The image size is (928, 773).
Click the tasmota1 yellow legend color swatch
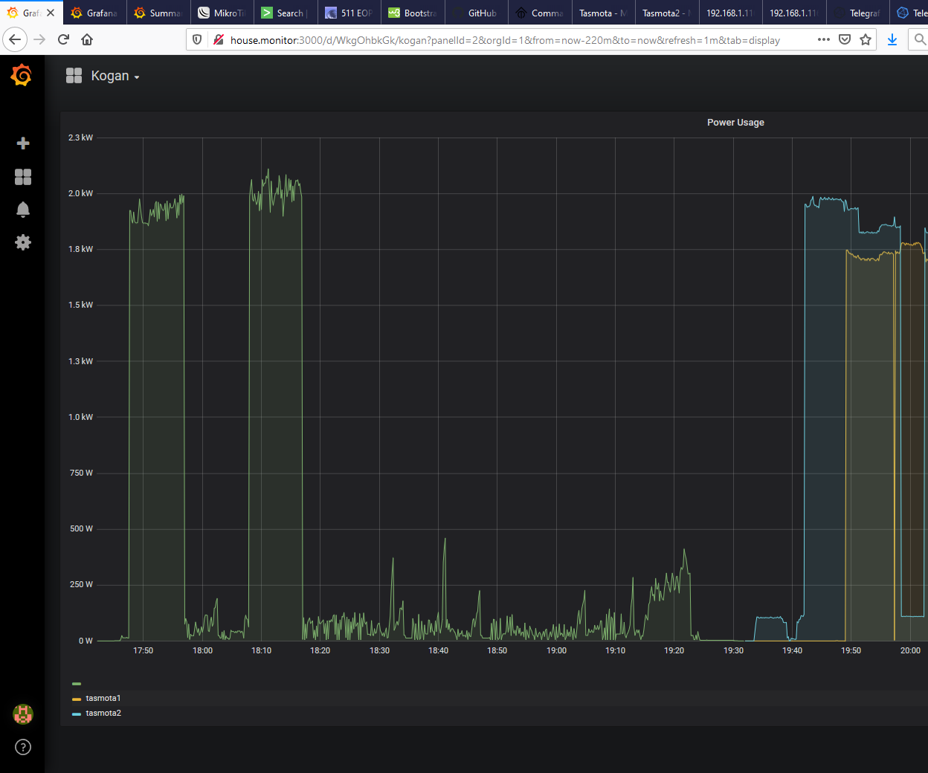[x=76, y=698]
